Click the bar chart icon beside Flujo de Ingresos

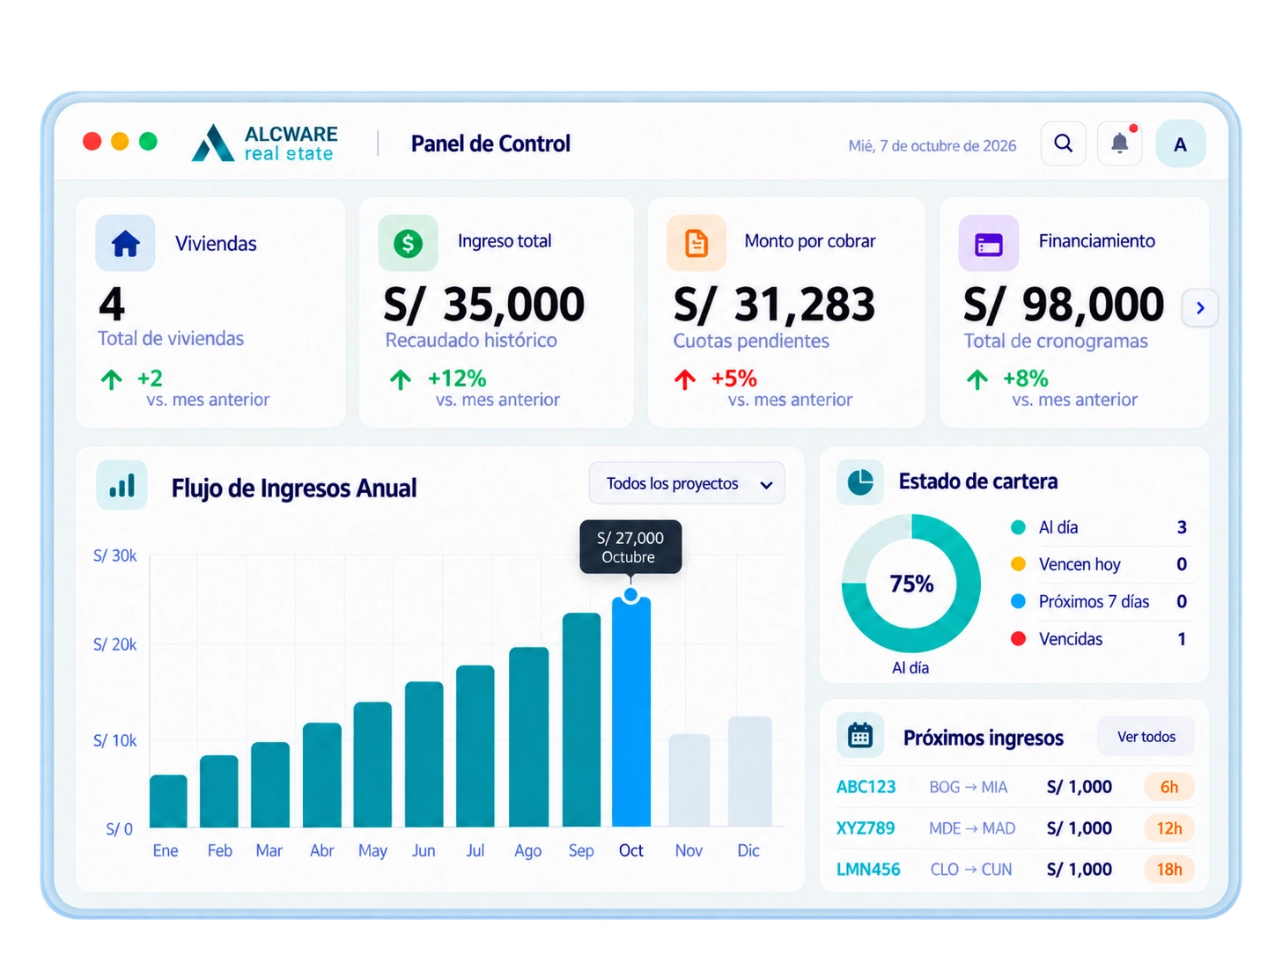click(x=122, y=485)
